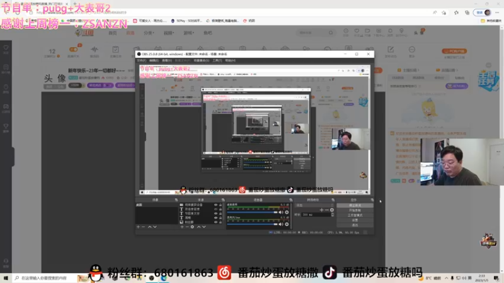Screen dimensions: 504x283
Task: Toggle visibility of 视频捕获设备 source
Action: coord(215,205)
